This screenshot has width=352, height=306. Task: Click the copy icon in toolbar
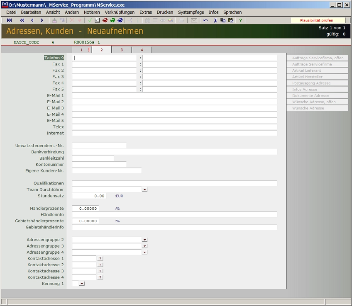(223, 20)
